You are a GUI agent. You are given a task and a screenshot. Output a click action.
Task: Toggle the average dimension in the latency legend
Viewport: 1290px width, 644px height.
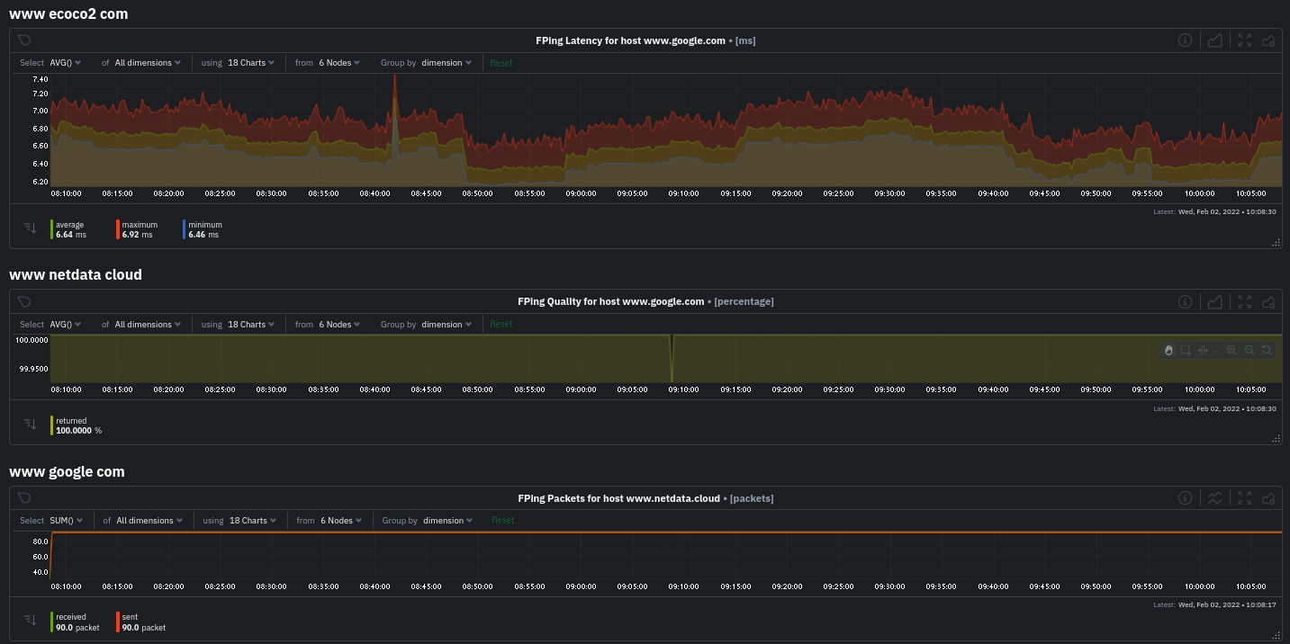click(x=70, y=229)
